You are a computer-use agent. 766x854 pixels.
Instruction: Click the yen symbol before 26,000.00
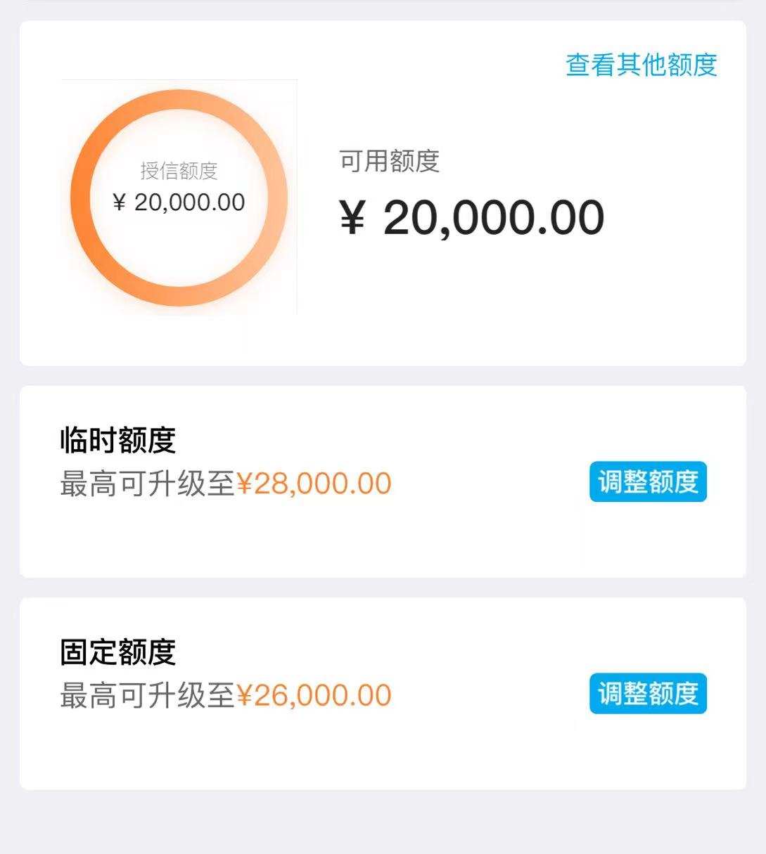click(244, 696)
